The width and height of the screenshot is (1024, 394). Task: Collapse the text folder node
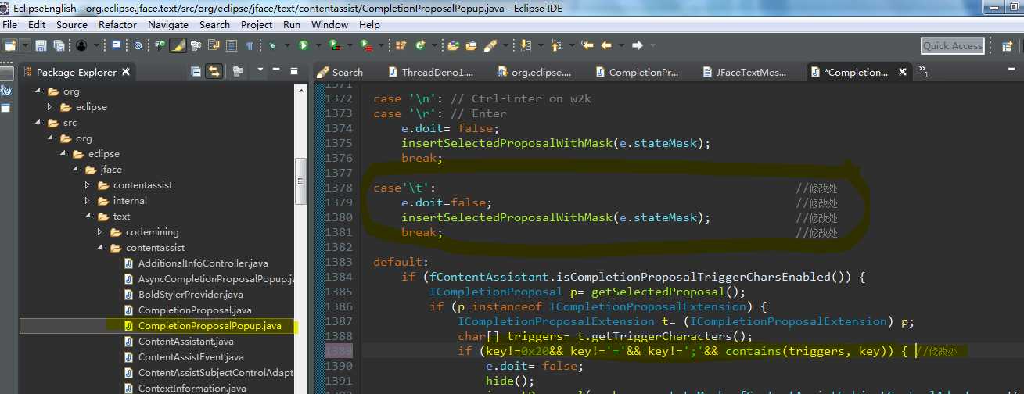[x=88, y=217]
